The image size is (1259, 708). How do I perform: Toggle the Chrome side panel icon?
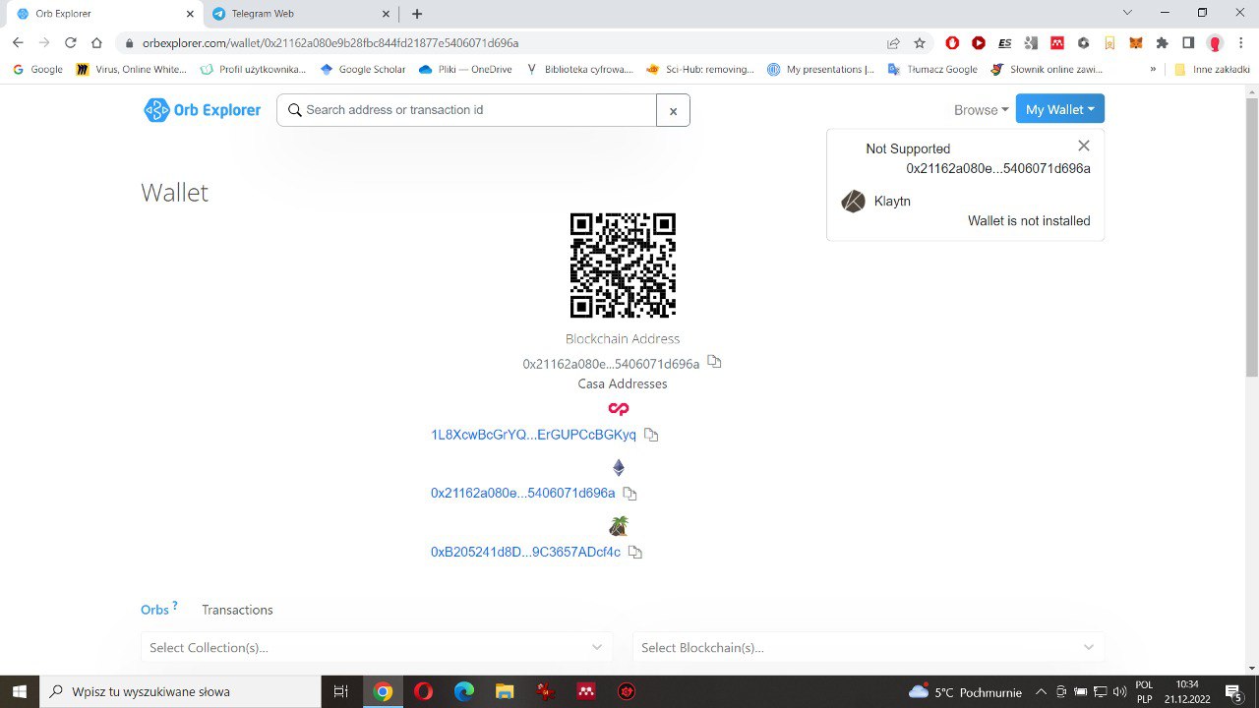tap(1188, 43)
